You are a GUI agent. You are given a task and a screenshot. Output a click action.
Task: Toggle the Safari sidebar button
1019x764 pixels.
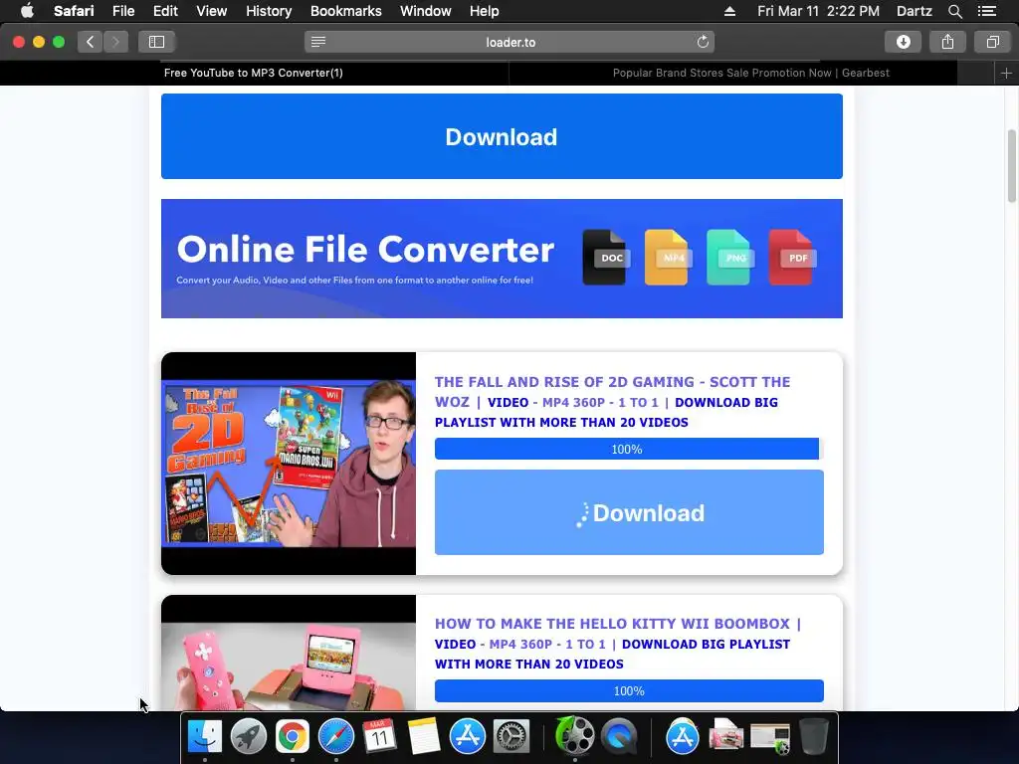pos(156,42)
